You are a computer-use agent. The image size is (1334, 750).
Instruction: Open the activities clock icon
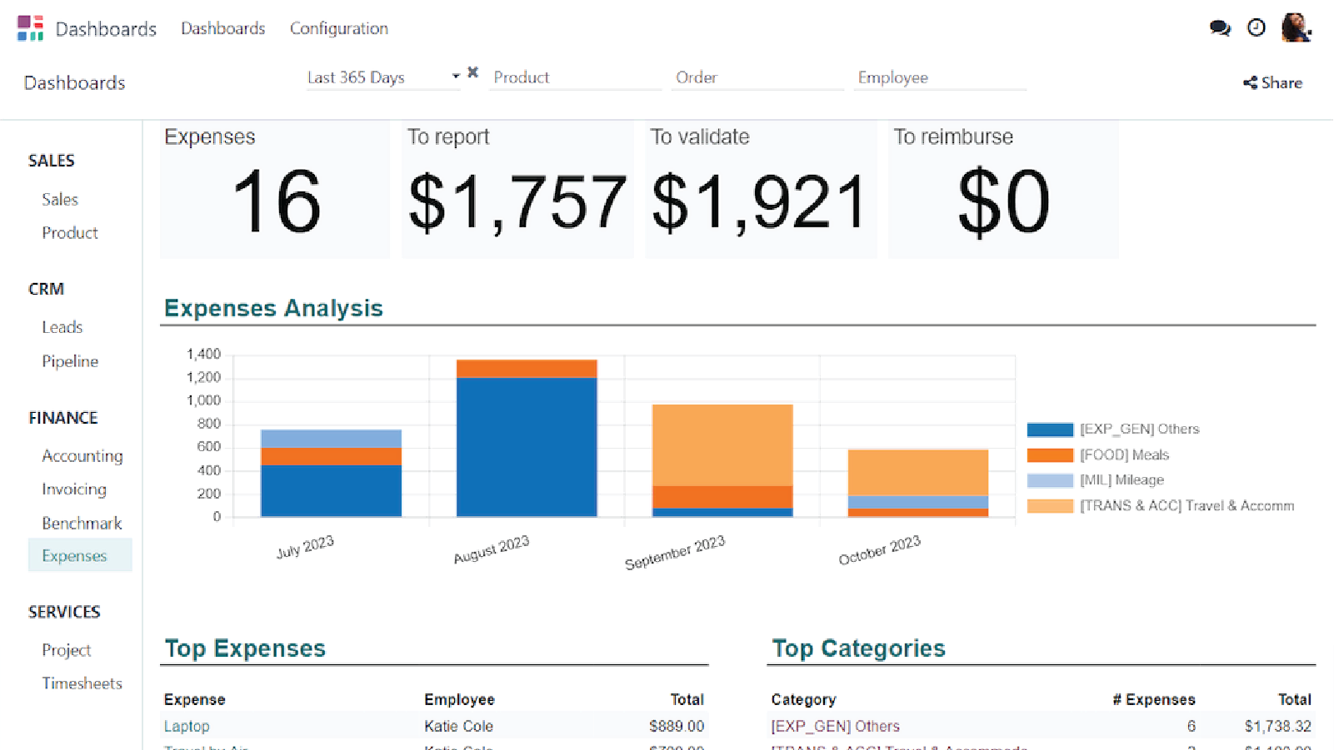click(x=1256, y=28)
